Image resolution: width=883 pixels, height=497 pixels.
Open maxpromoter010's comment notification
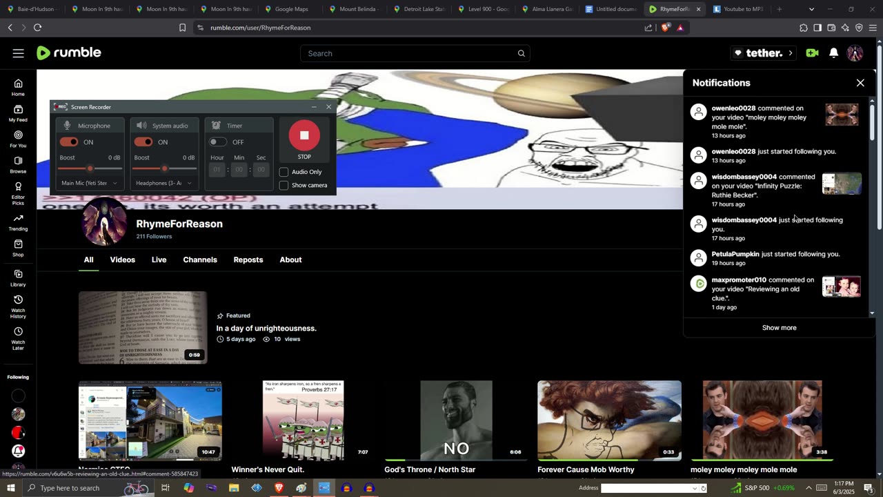point(775,293)
